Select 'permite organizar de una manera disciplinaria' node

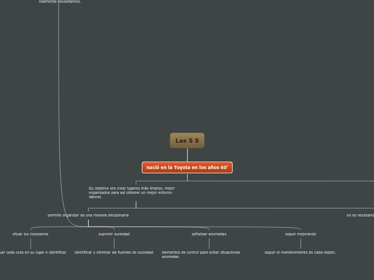click(88, 215)
